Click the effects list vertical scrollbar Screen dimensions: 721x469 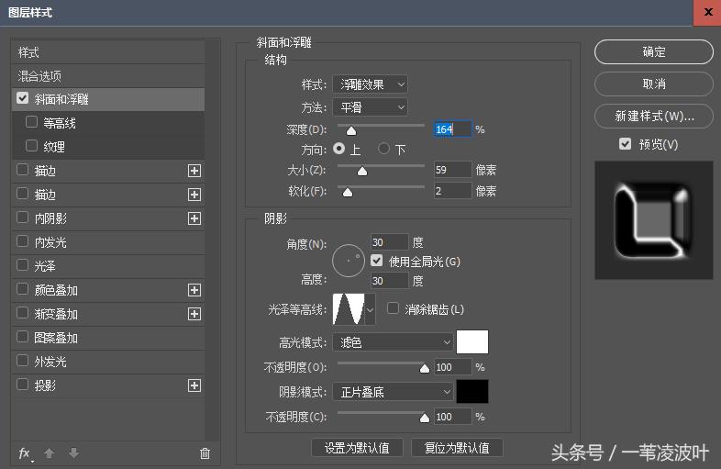tap(212, 240)
